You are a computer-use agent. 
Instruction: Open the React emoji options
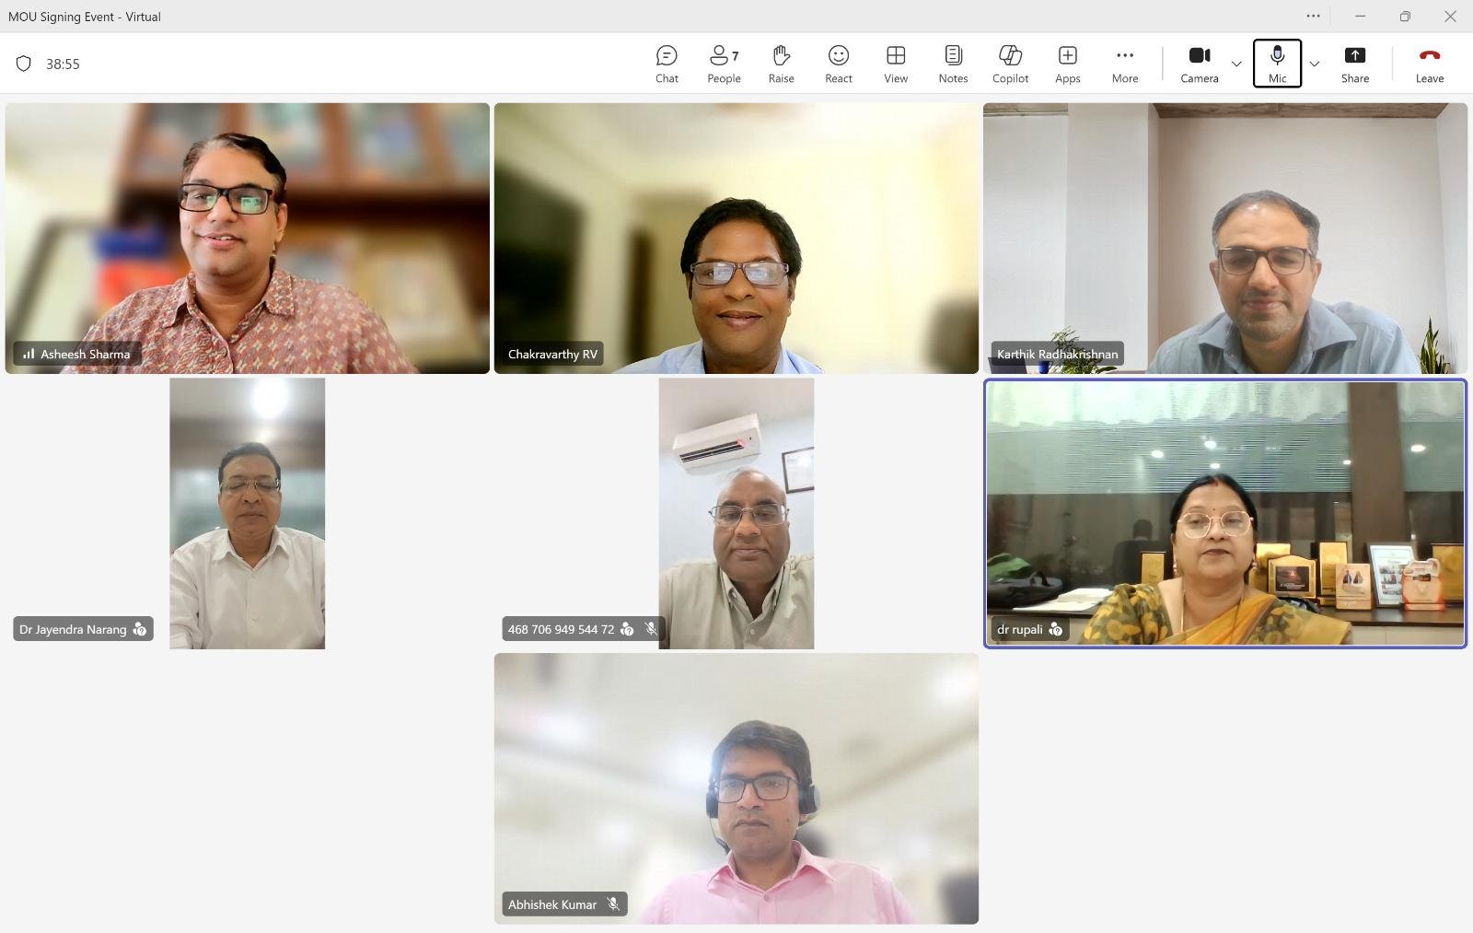point(838,64)
